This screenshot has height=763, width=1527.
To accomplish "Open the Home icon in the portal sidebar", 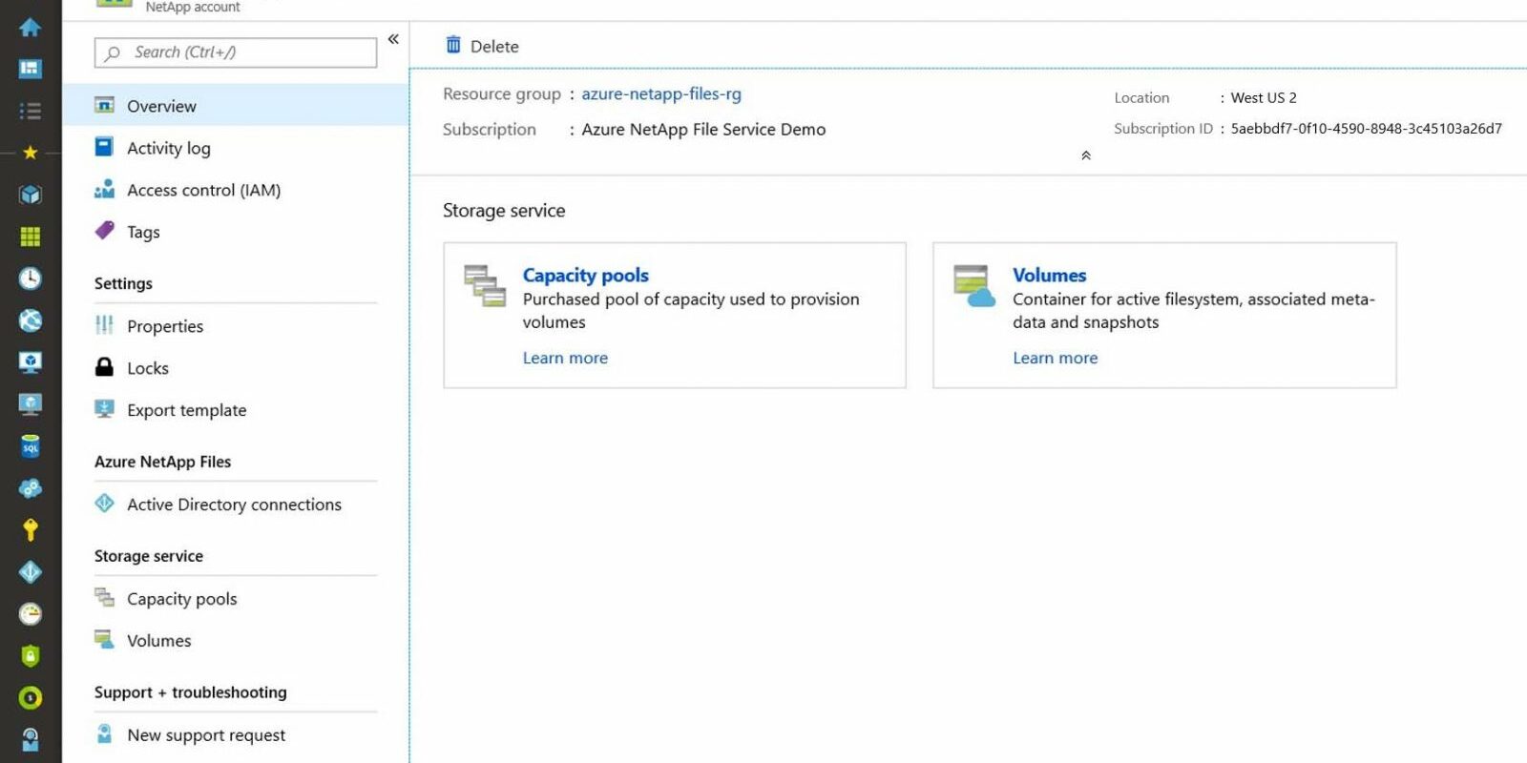I will pyautogui.click(x=30, y=27).
